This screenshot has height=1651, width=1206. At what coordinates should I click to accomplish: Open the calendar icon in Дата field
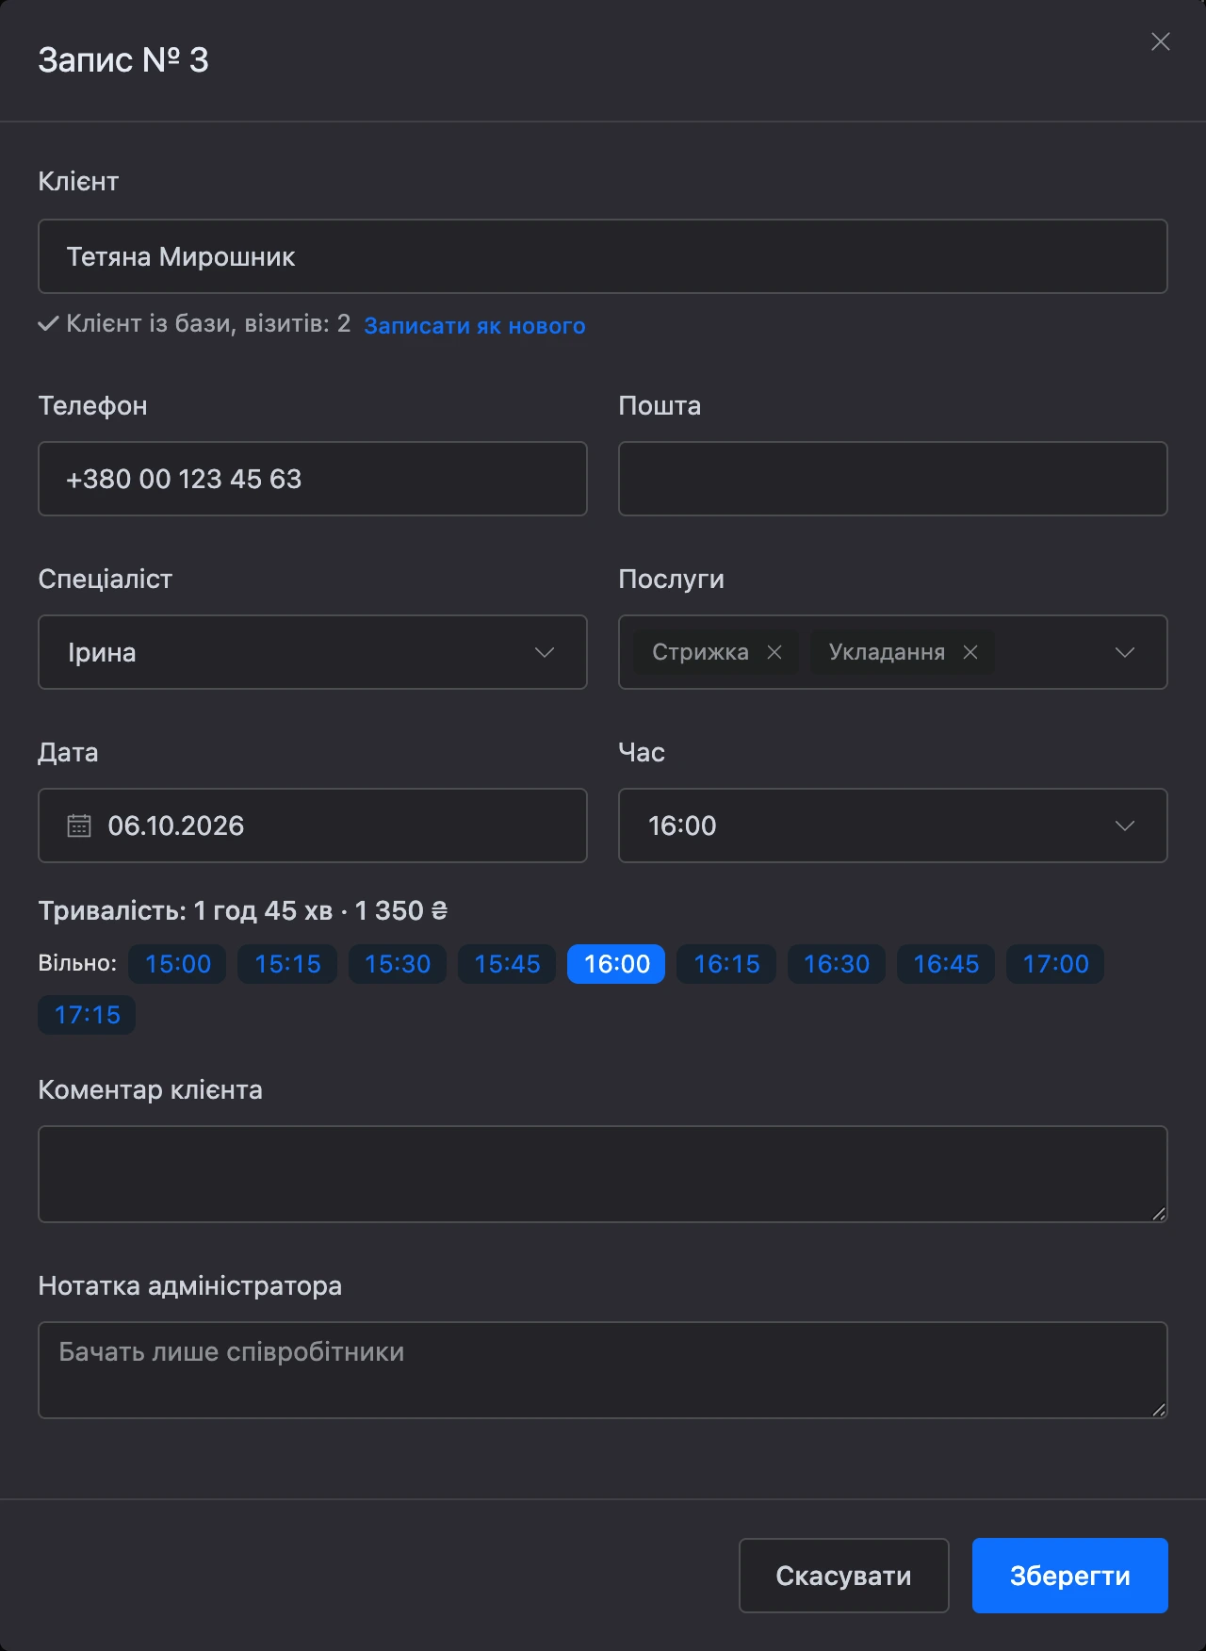[x=79, y=825]
